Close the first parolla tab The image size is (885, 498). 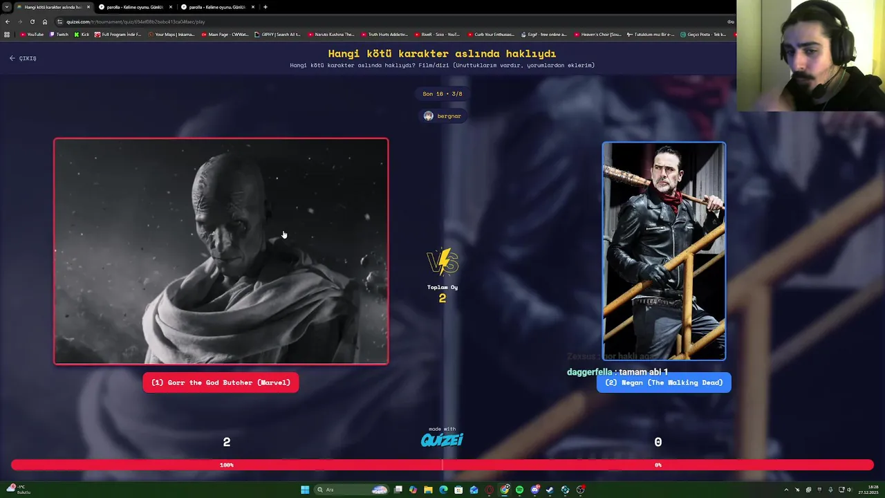171,7
